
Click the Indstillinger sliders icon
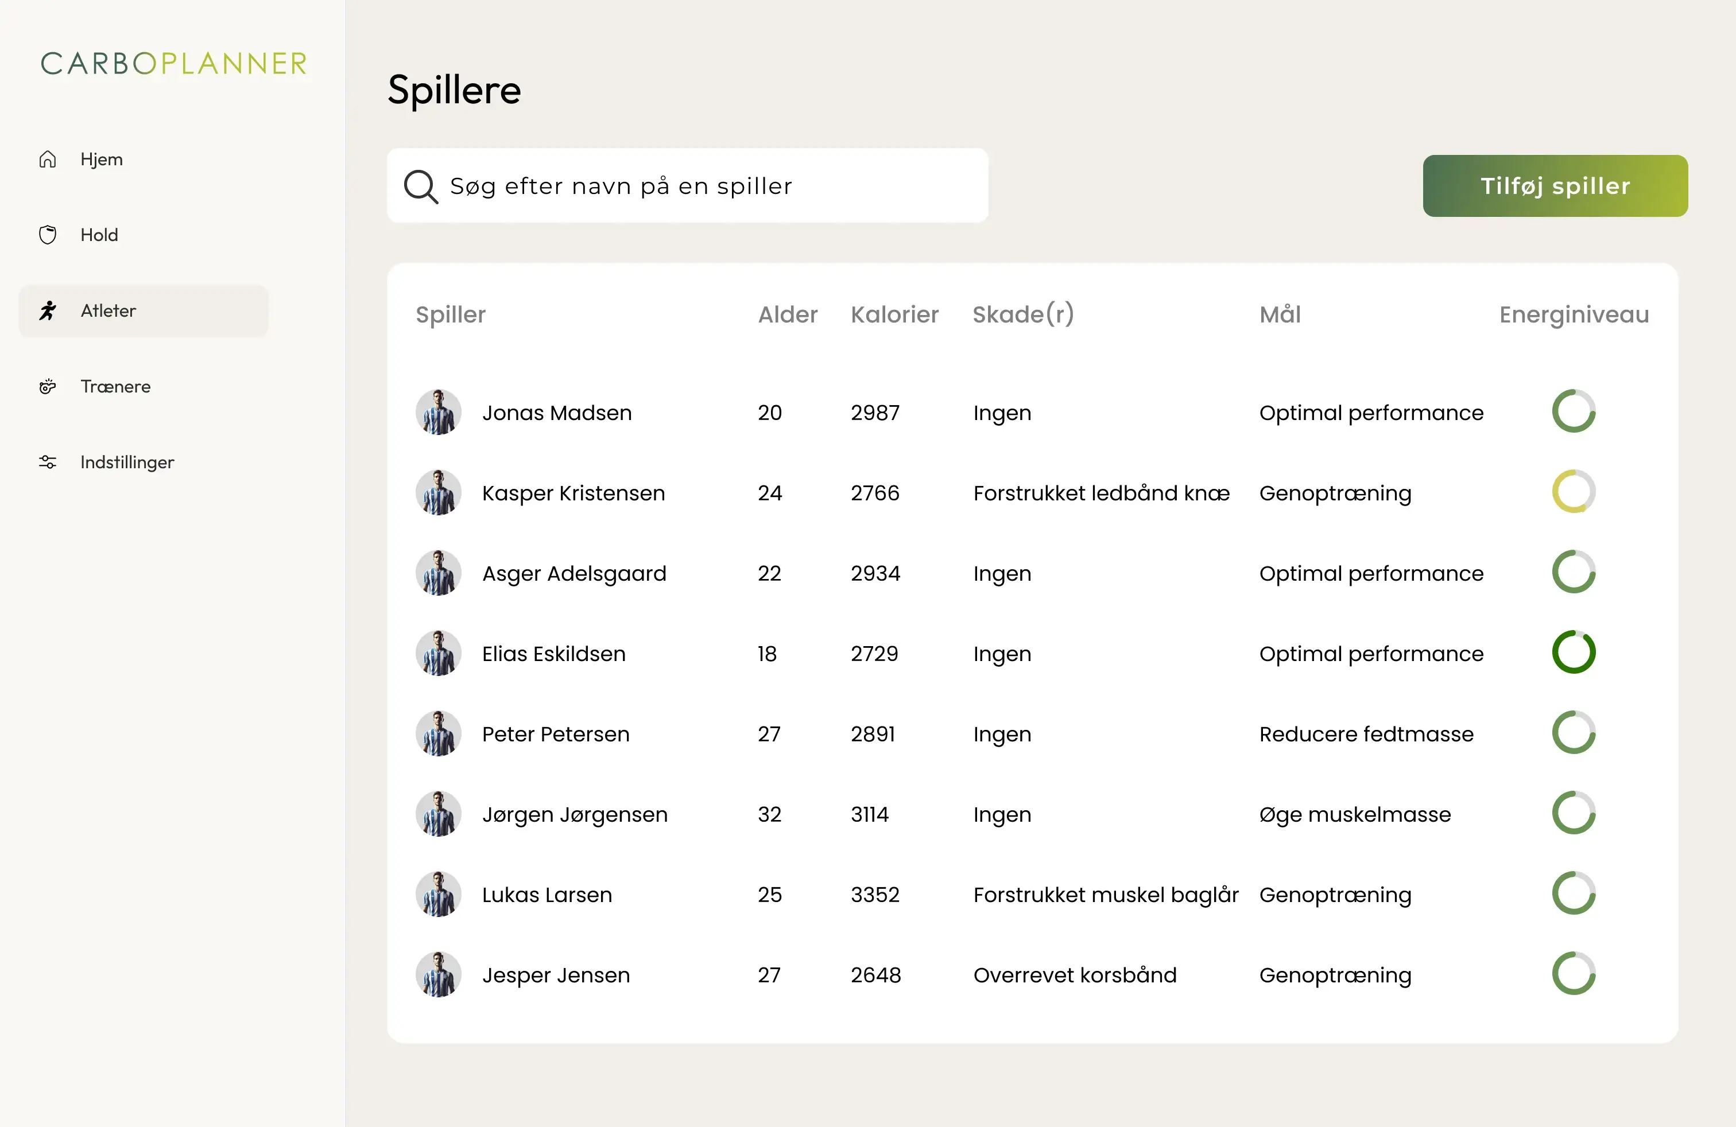coord(48,462)
